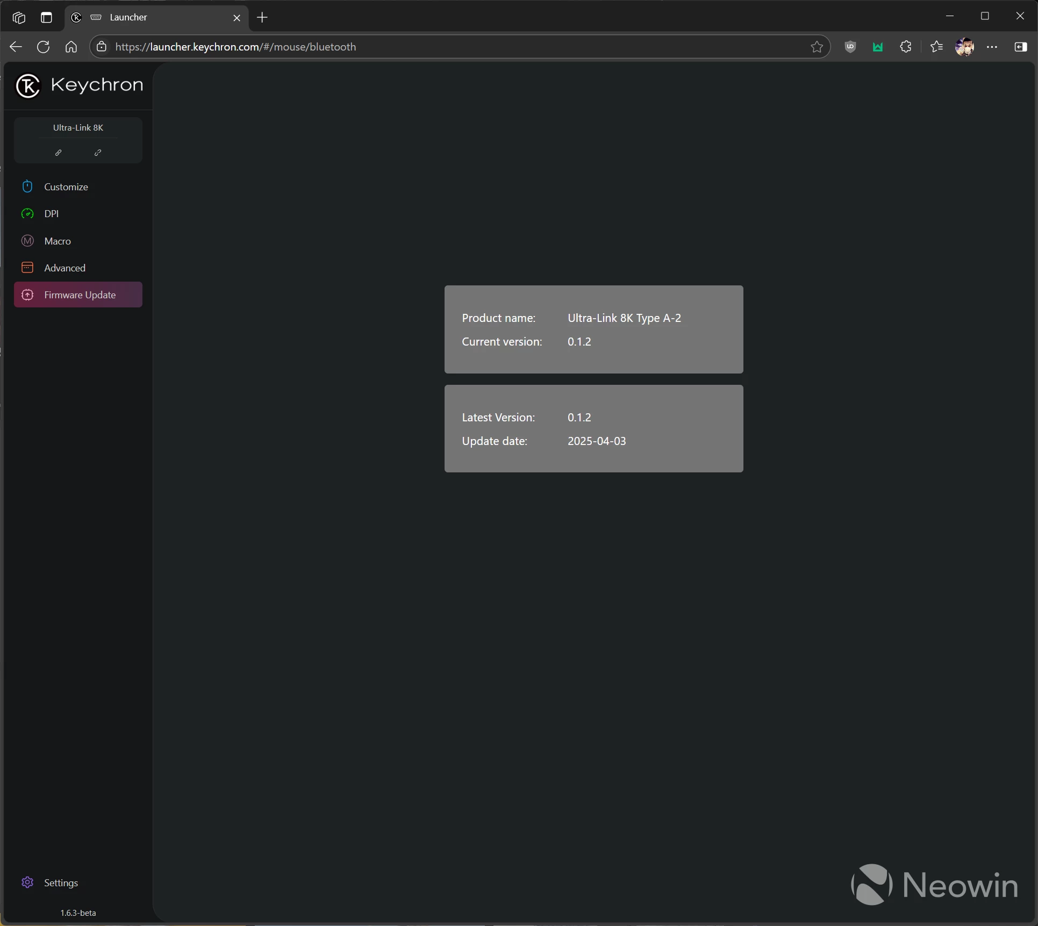Close the Launcher tab
Image resolution: width=1038 pixels, height=926 pixels.
(237, 18)
